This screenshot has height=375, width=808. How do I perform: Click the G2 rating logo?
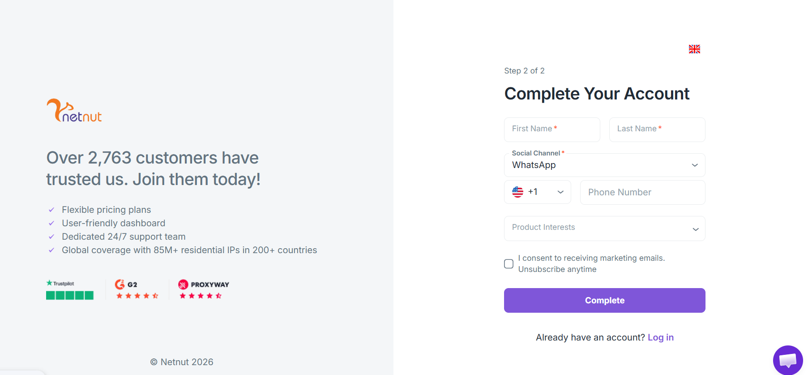126,284
